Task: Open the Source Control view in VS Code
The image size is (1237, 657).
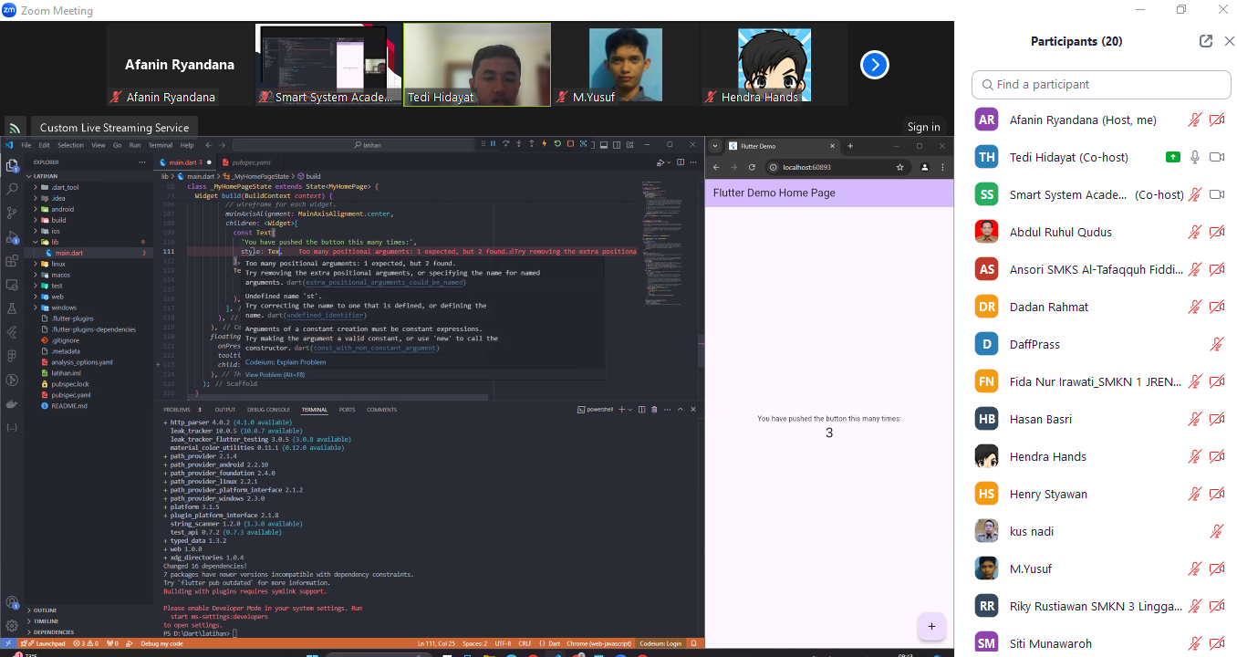Action: (12, 213)
